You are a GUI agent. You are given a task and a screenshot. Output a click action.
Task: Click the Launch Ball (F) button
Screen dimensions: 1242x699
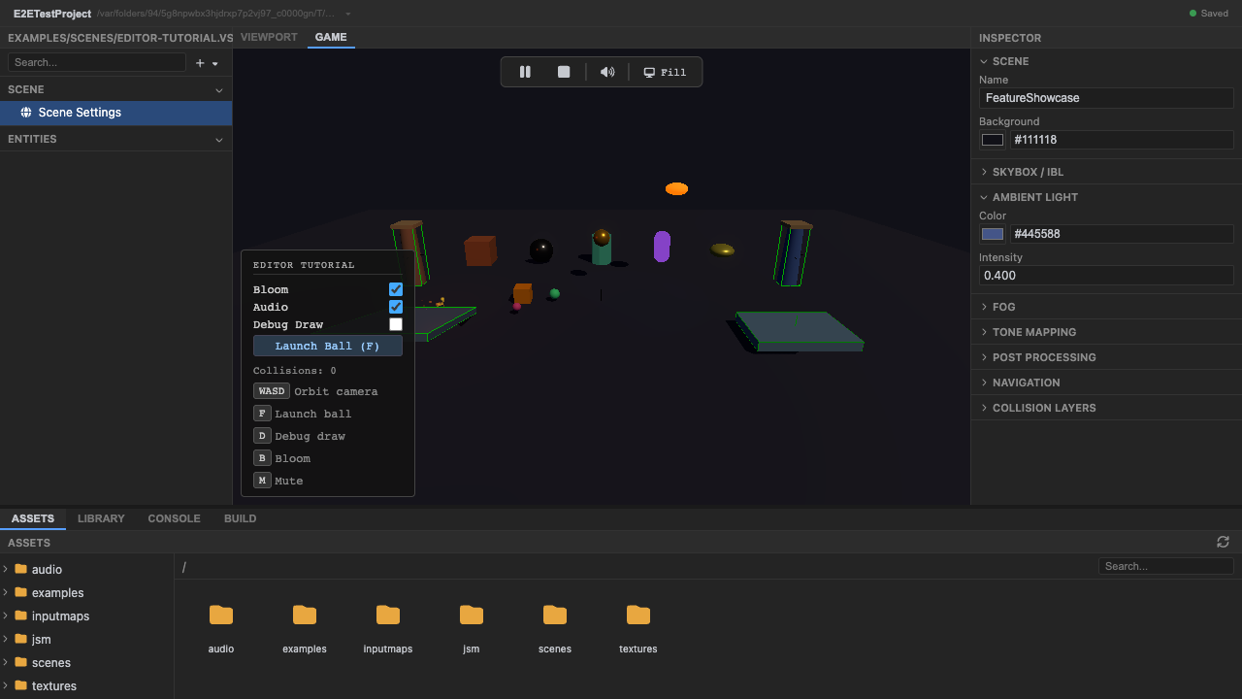pyautogui.click(x=328, y=346)
